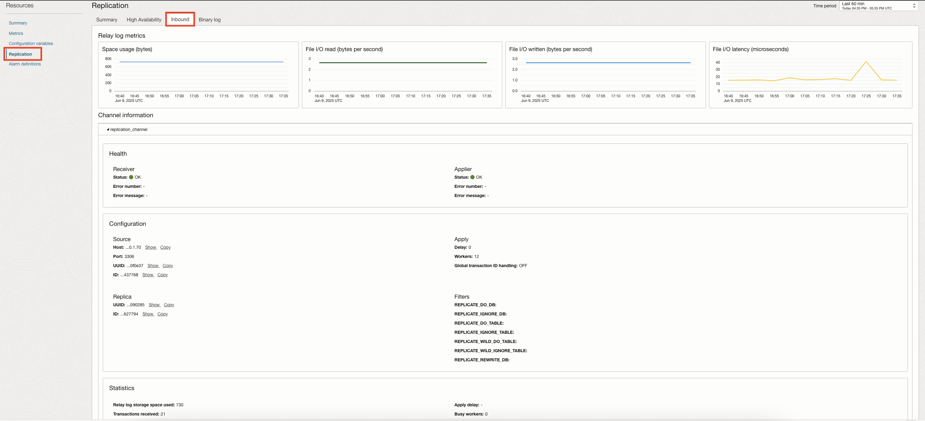Open the Configuration variables page

(31, 43)
